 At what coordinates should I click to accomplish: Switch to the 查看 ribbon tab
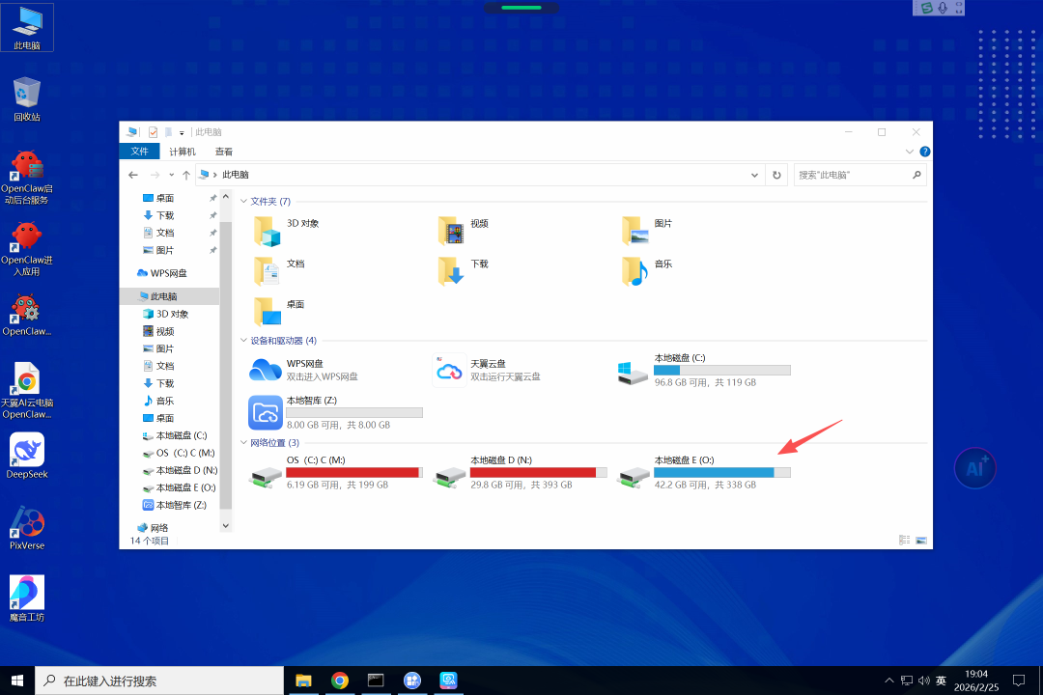pos(224,152)
